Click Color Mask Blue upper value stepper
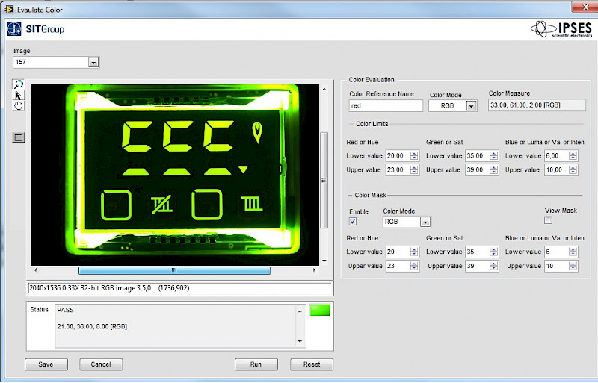Image resolution: width=598 pixels, height=383 pixels. (x=573, y=266)
